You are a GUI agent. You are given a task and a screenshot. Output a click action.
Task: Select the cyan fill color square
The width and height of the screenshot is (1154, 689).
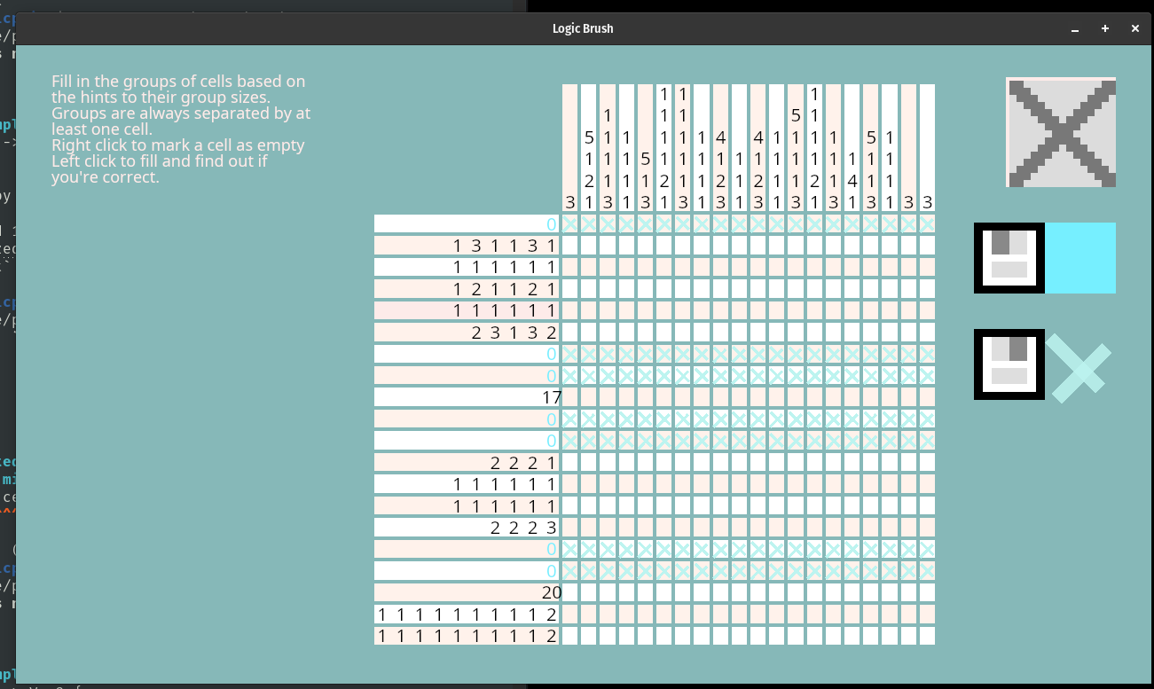1079,258
